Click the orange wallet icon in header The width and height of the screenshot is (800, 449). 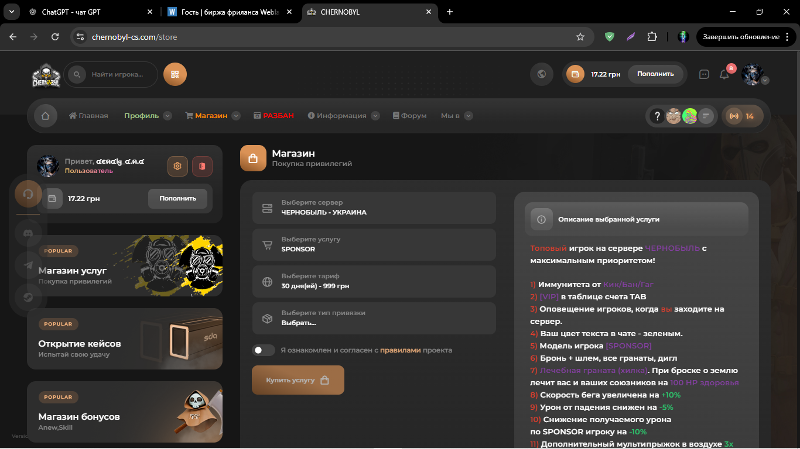tap(575, 74)
